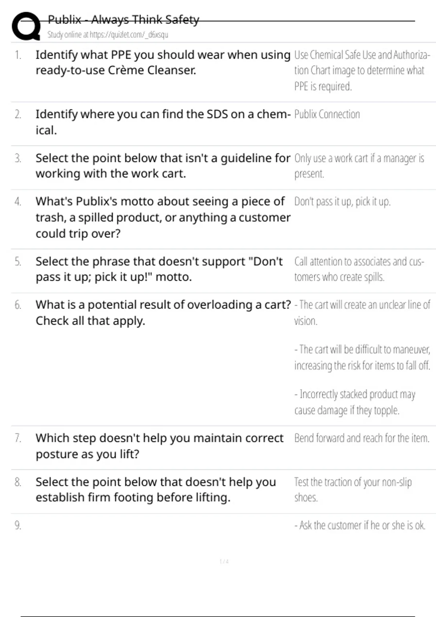Viewport: 436px width, 617px height.
Task: Open the quizlet.com study online link
Action: (x=108, y=35)
